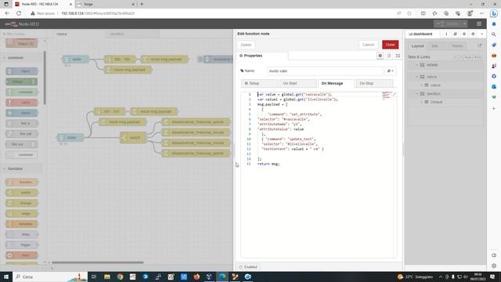Open the Setup tab
501x282 pixels.
point(259,83)
